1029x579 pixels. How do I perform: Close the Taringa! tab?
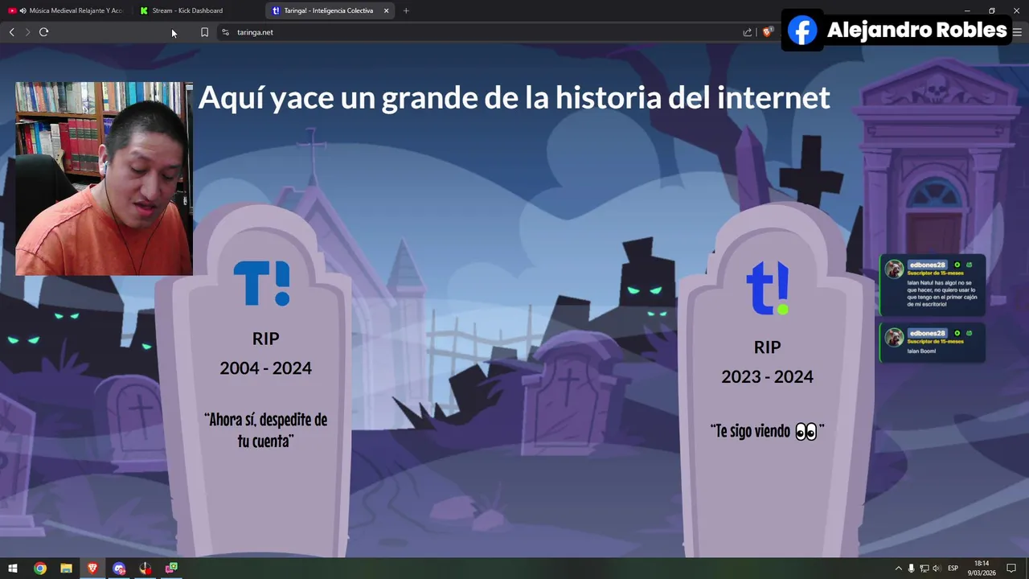point(387,10)
